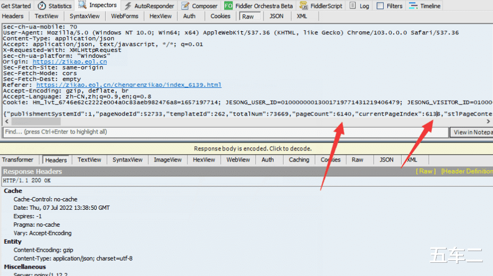Click the User-Agent request header line
493x276 pixels.
(x=231, y=33)
